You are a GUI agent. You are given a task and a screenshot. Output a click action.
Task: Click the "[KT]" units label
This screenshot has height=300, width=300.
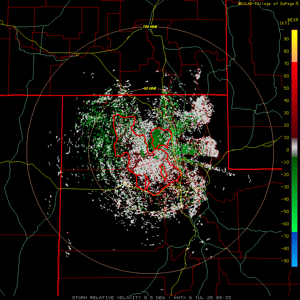(x=285, y=23)
